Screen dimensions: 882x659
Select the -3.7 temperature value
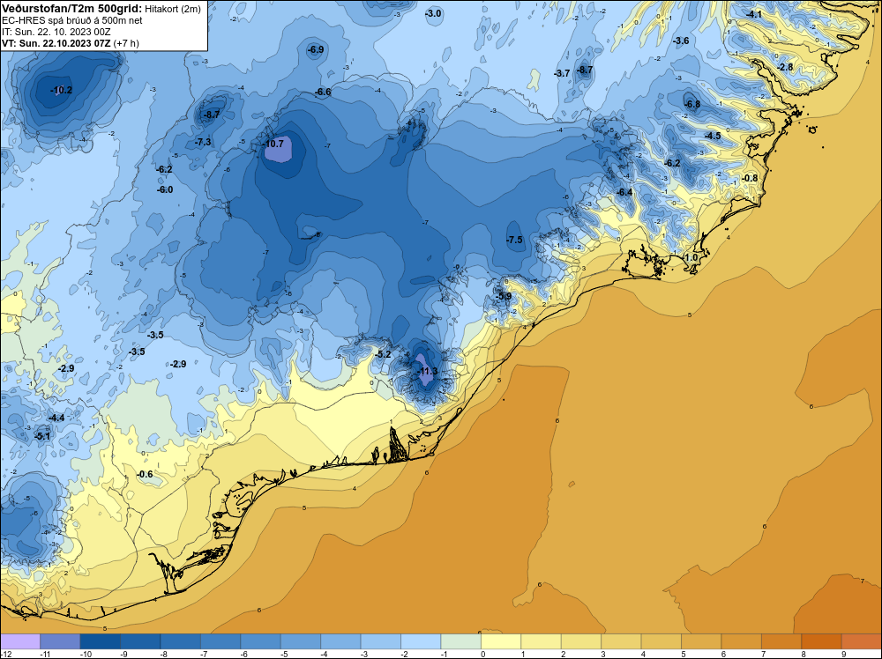[x=562, y=73]
